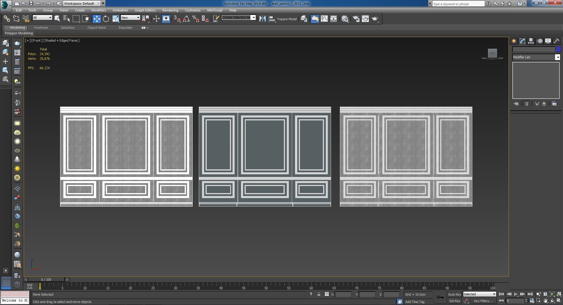Click the time slider 0 / 100 handle
Viewport: 563px width, 305px height.
click(x=46, y=280)
